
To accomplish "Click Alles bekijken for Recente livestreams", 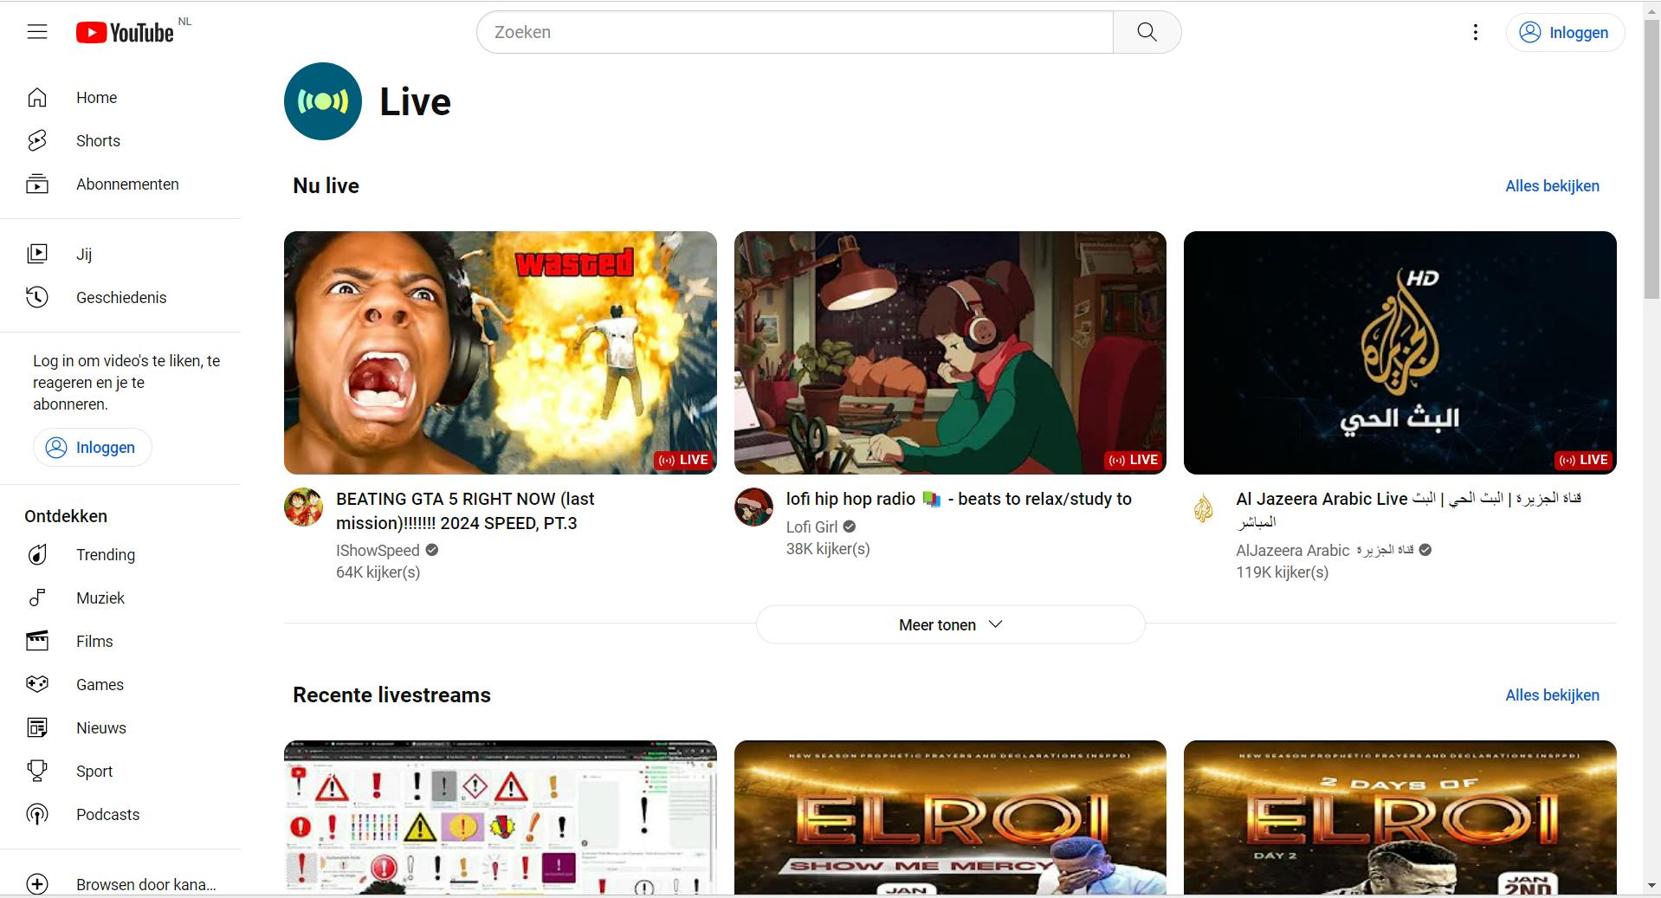I will tap(1552, 695).
